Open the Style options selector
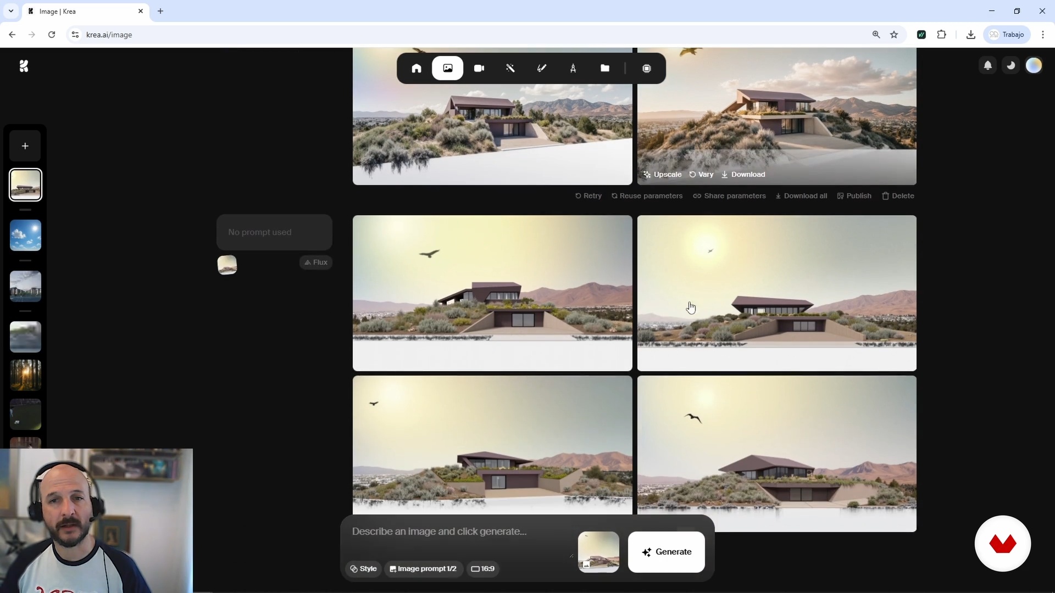The image size is (1055, 593). [364, 569]
